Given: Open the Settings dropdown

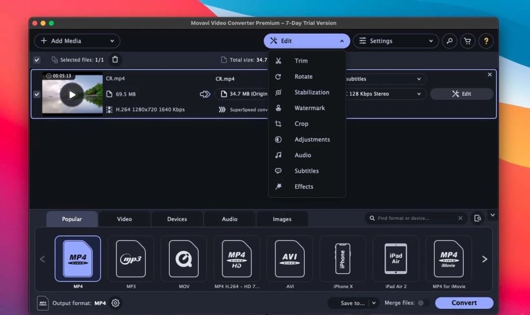Looking at the screenshot, I should pos(396,41).
